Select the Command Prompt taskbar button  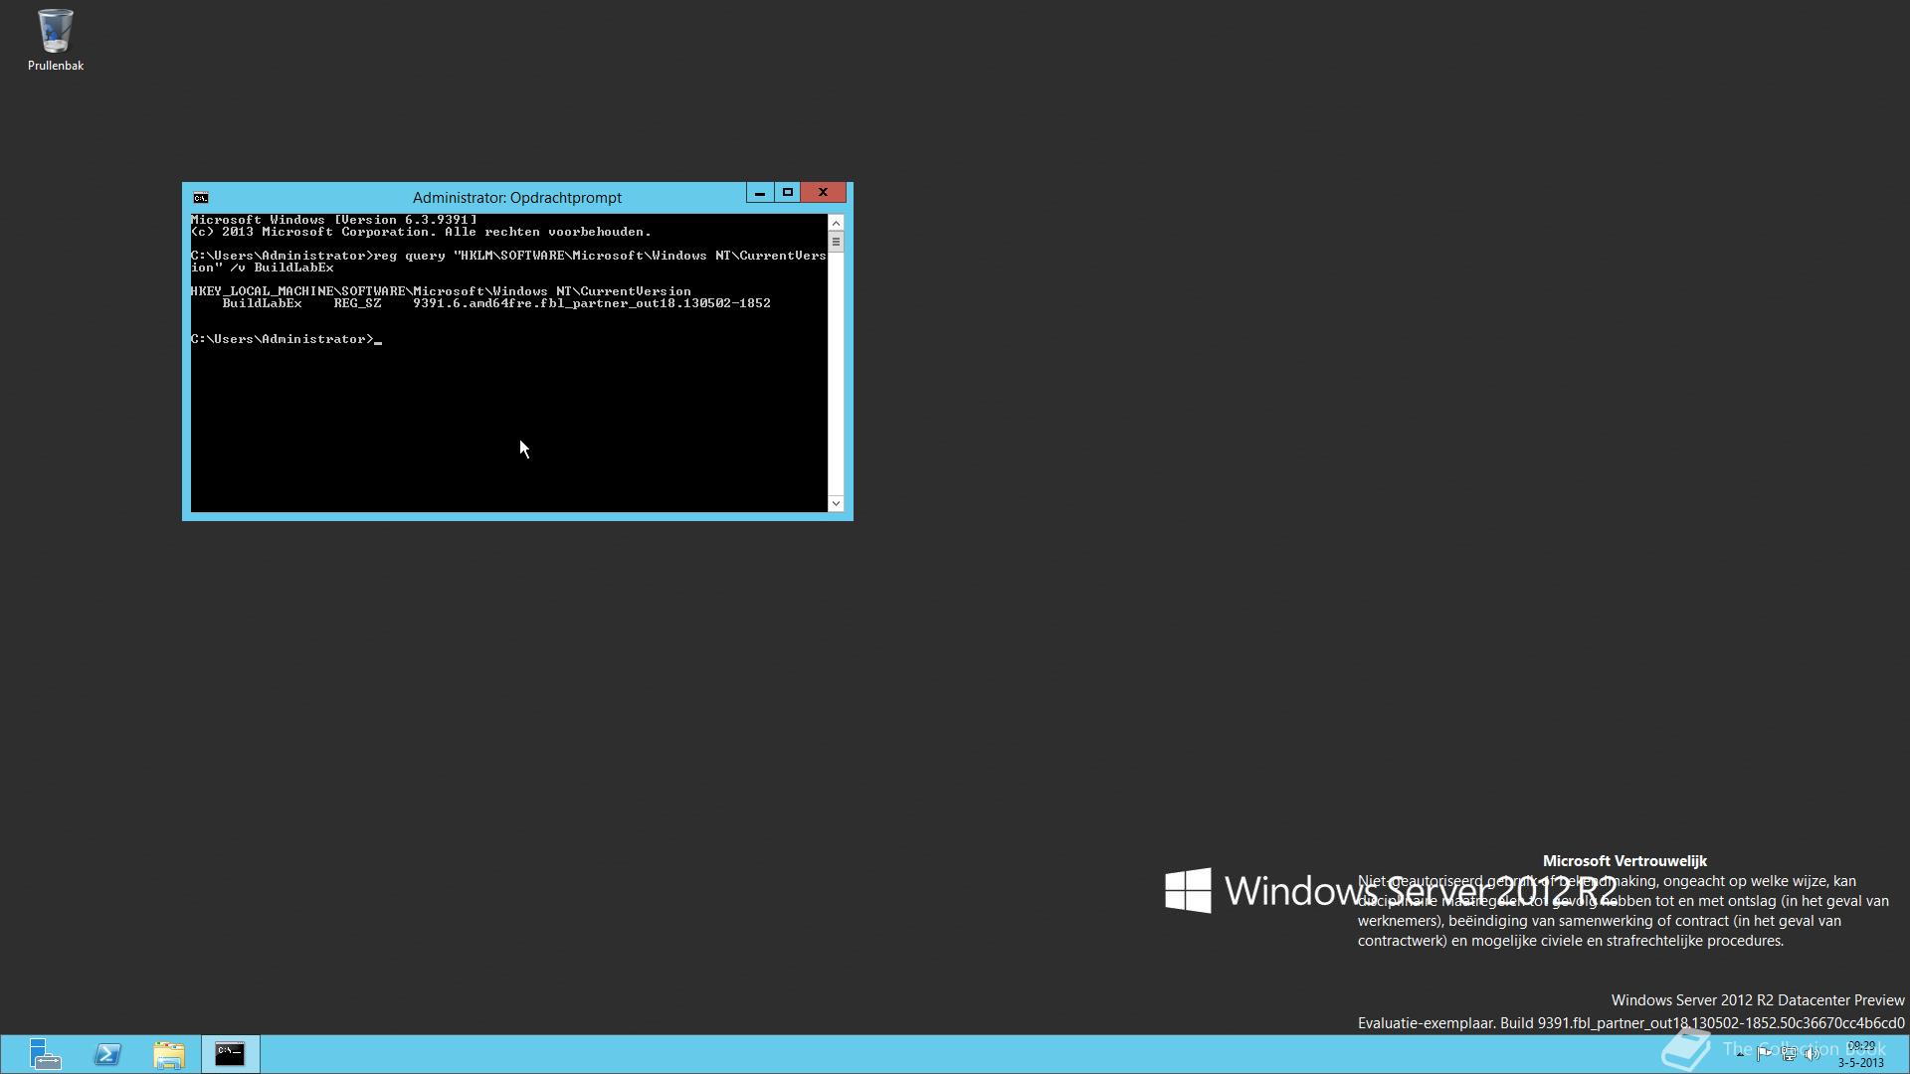tap(230, 1054)
